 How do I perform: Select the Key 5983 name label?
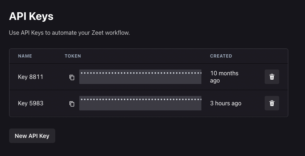tap(31, 103)
